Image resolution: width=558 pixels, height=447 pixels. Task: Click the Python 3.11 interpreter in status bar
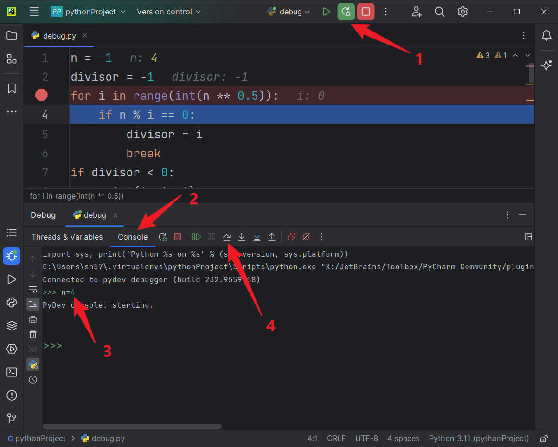[479, 438]
